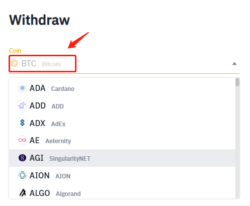Select AION from the list
The height and width of the screenshot is (206, 250).
coord(122,175)
